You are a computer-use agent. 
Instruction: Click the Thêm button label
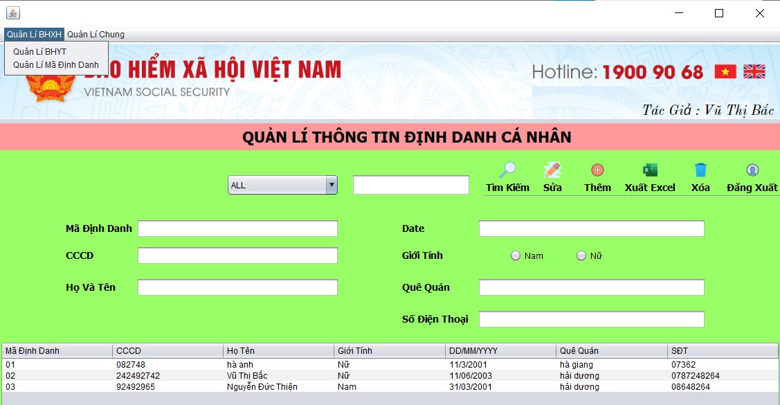(597, 188)
